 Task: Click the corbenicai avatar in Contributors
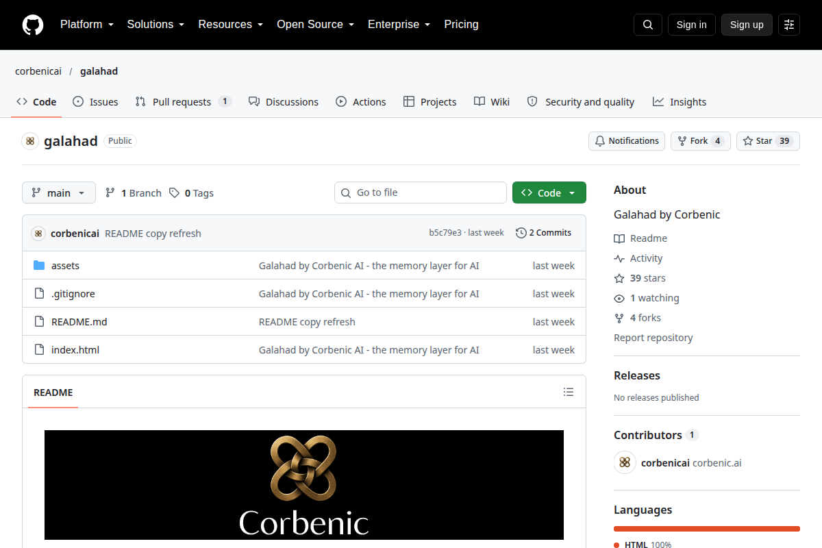625,462
